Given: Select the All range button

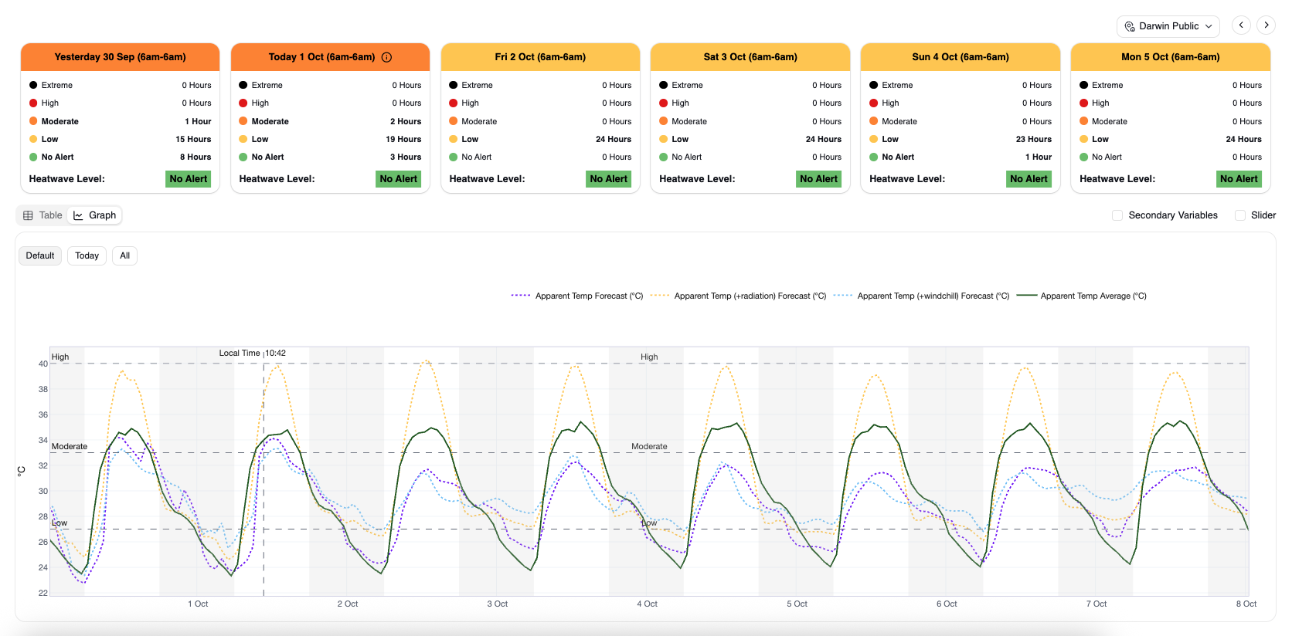Looking at the screenshot, I should pyautogui.click(x=124, y=255).
